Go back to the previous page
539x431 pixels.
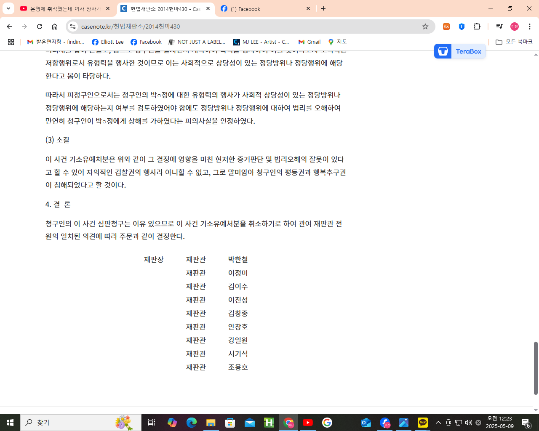point(9,27)
